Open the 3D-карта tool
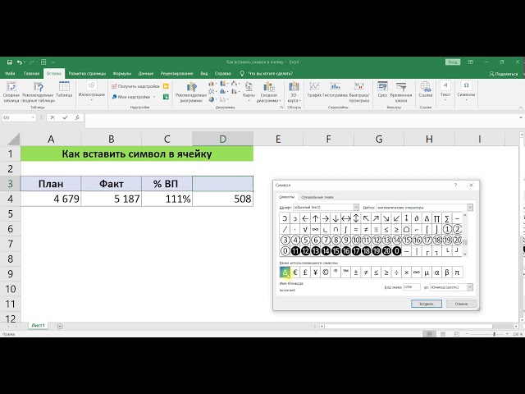 294,92
